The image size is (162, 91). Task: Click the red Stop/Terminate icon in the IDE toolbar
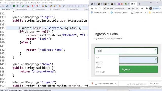(x=33, y=6)
